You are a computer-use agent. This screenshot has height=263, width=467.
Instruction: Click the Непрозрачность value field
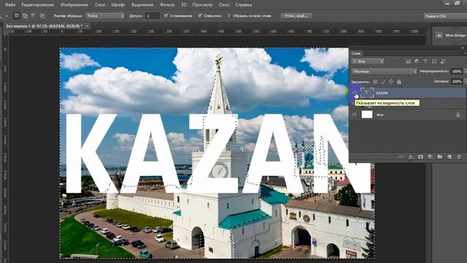tap(457, 72)
